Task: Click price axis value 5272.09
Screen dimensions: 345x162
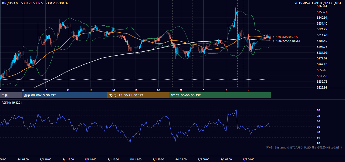Action: 322,58
